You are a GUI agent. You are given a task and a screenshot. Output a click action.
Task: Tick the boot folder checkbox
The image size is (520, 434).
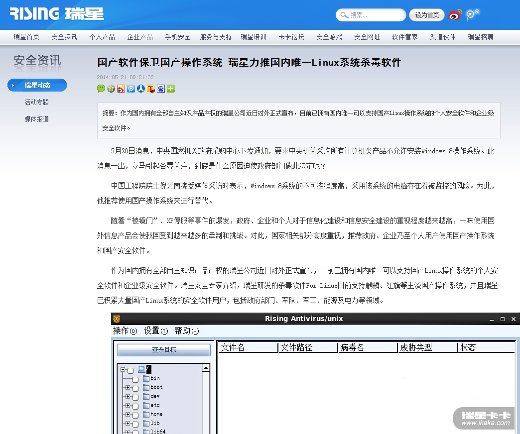pos(135,388)
